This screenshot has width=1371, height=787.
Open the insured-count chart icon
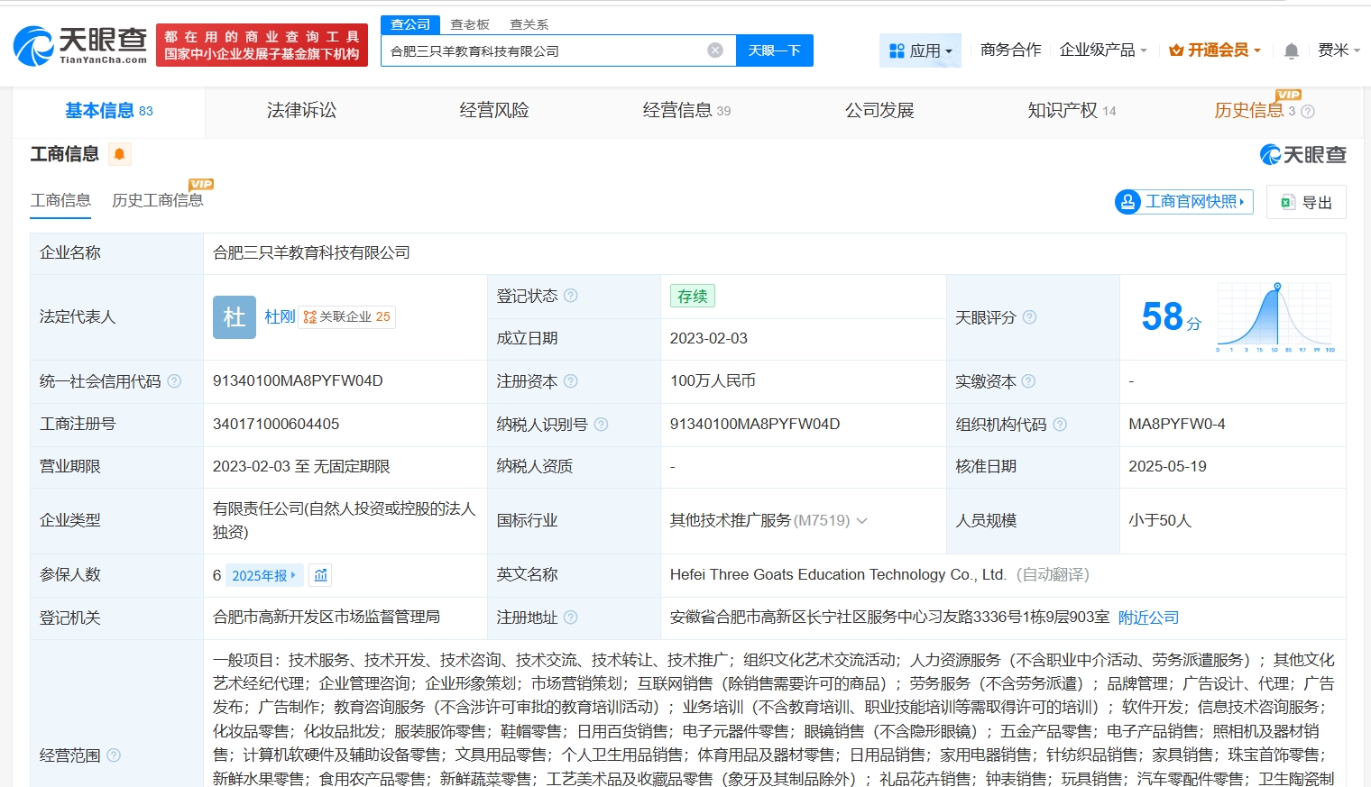321,575
